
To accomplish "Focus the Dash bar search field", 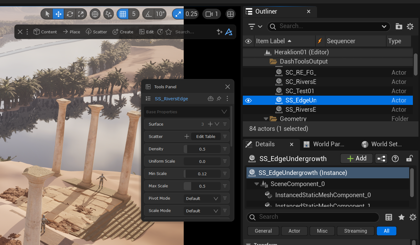I will [193, 32].
